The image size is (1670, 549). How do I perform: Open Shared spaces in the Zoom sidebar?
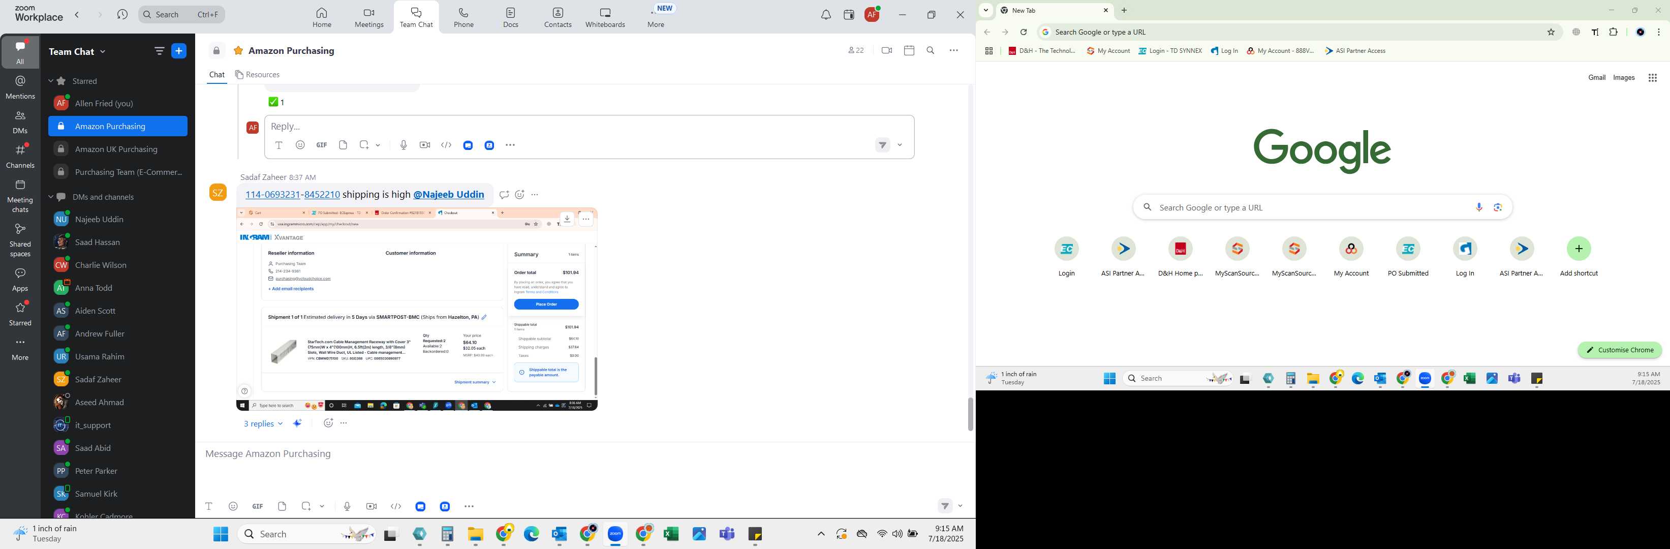pos(20,240)
